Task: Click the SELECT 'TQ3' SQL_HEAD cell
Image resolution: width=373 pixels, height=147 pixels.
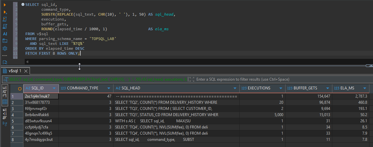Action: [176, 109]
